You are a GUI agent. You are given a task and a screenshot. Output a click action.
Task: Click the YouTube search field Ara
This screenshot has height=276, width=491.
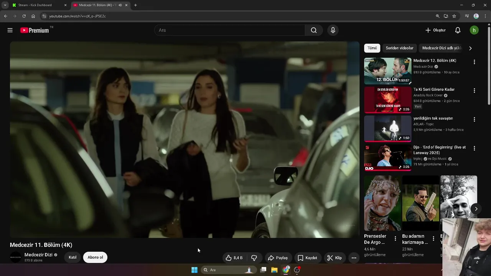click(x=229, y=30)
